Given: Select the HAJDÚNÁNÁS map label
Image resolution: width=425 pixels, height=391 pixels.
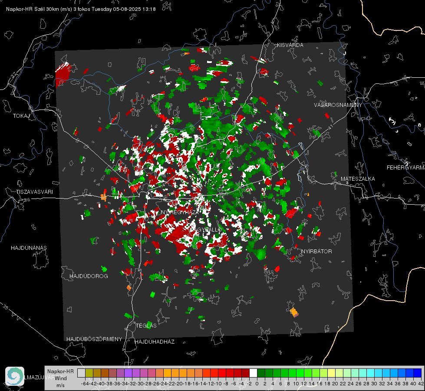Looking at the screenshot, I should pos(29,248).
